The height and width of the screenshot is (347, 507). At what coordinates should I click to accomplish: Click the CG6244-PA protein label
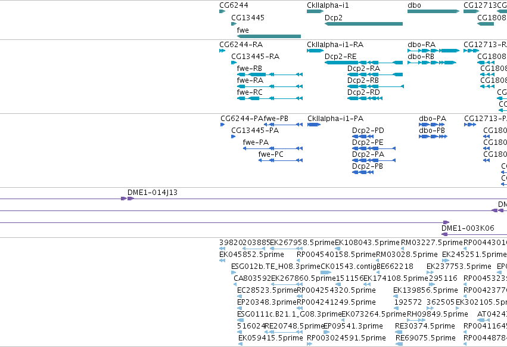(x=242, y=119)
